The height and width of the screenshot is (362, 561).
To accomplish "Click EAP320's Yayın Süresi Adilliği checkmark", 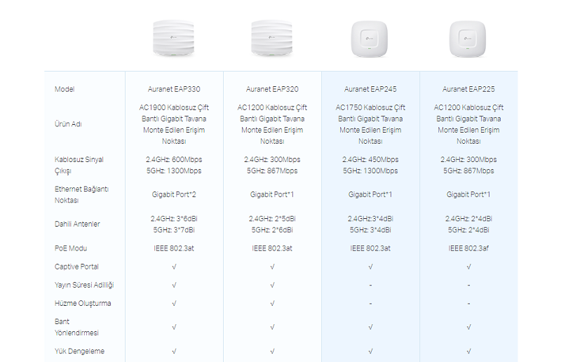I will coord(272,285).
